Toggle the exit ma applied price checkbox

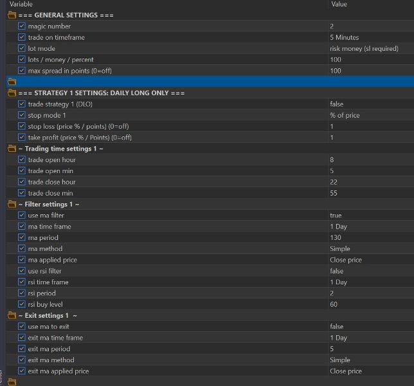pyautogui.click(x=22, y=371)
